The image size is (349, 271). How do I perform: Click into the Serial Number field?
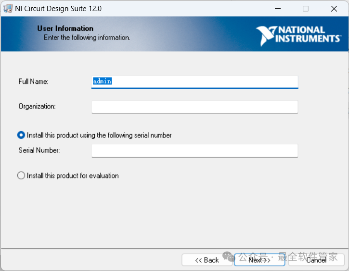(x=194, y=150)
